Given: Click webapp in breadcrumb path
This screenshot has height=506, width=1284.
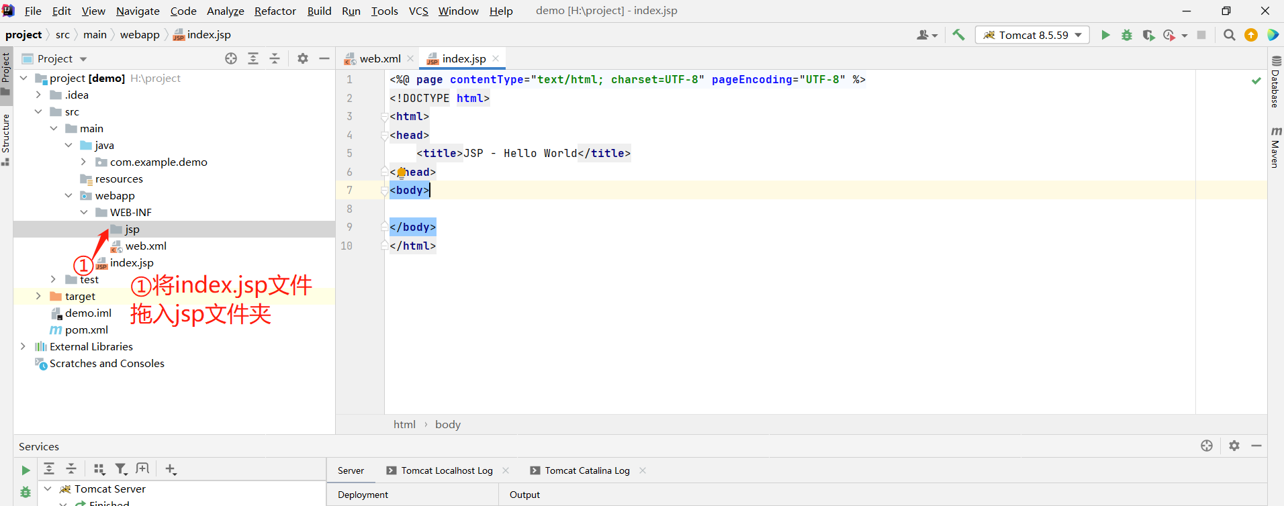Looking at the screenshot, I should [140, 35].
